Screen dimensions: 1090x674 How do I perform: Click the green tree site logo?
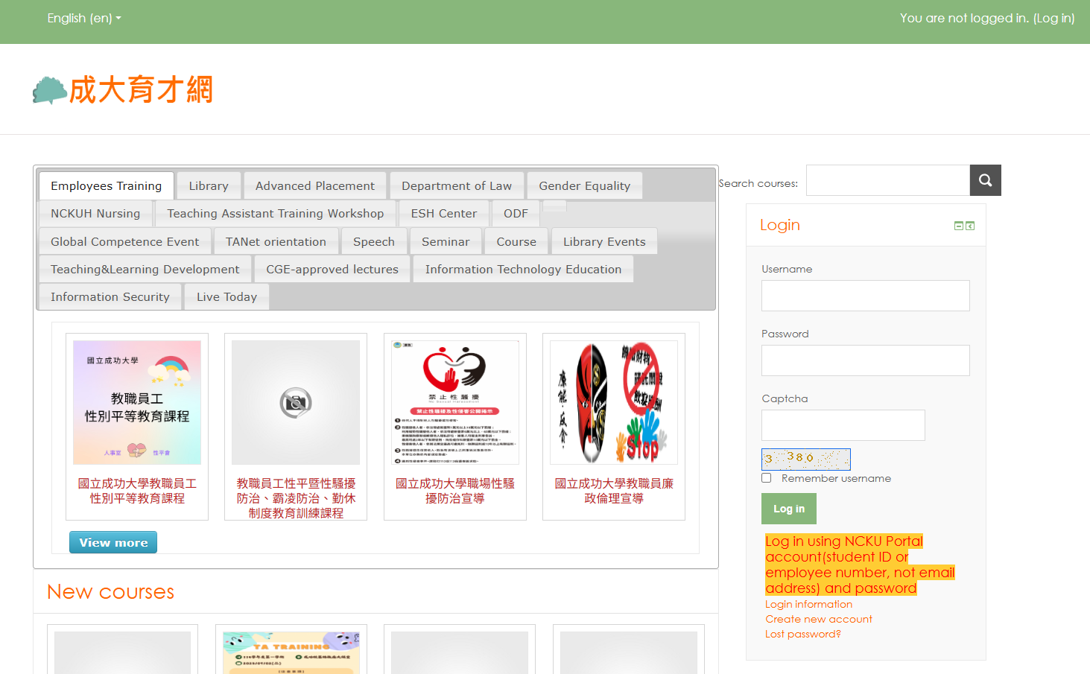[49, 90]
